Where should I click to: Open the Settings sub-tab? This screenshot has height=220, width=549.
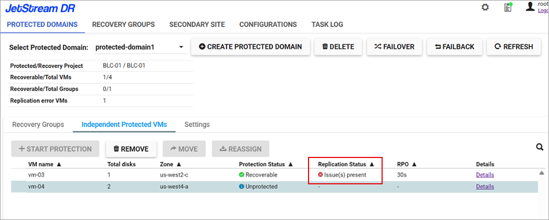[x=197, y=125]
